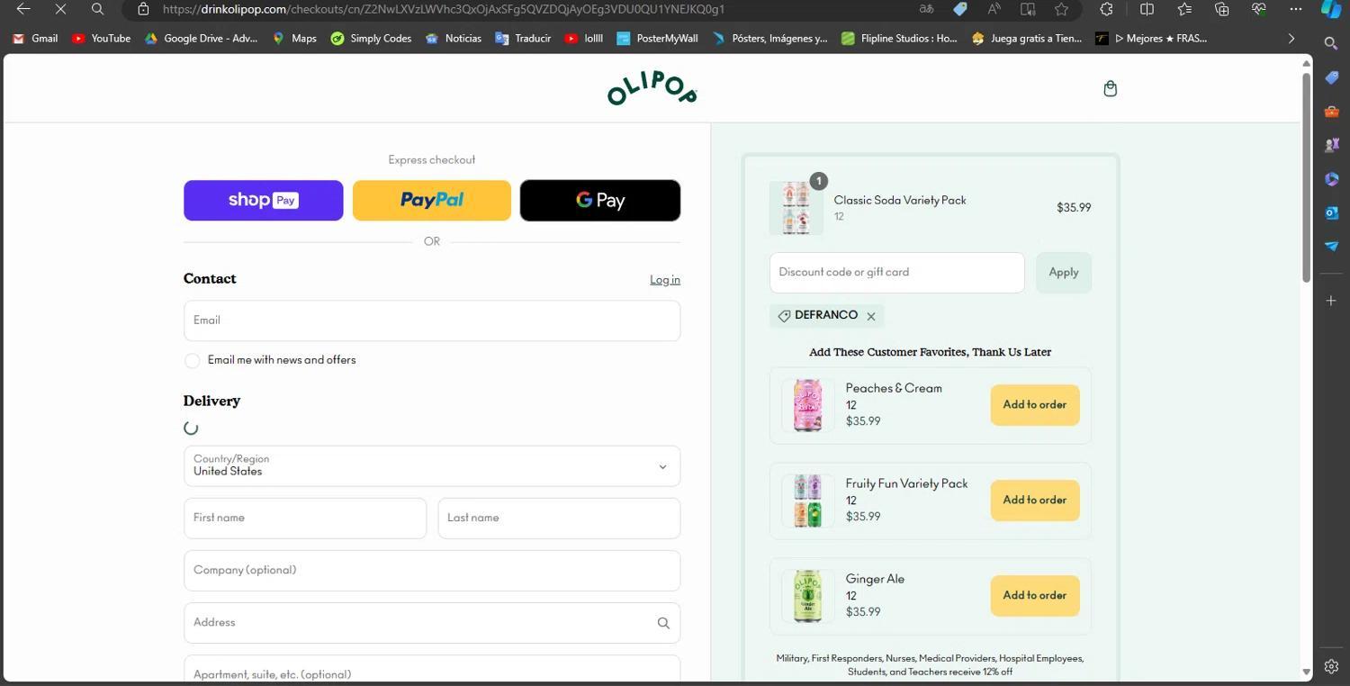Open the cart bag icon
This screenshot has height=686, width=1350.
(1110, 88)
